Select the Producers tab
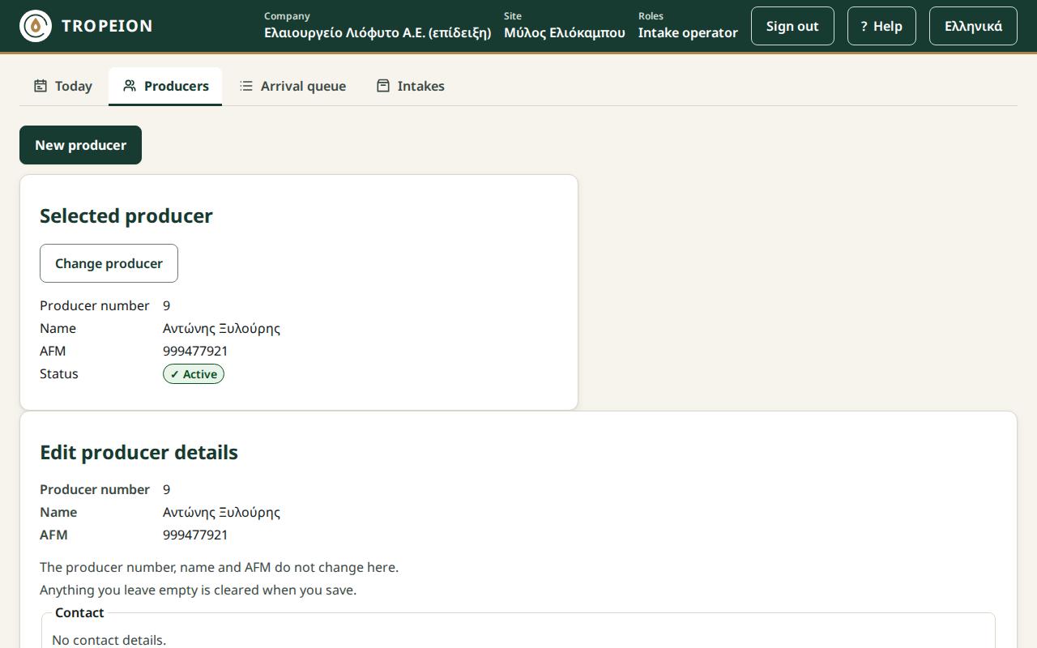1037x648 pixels. [x=165, y=86]
